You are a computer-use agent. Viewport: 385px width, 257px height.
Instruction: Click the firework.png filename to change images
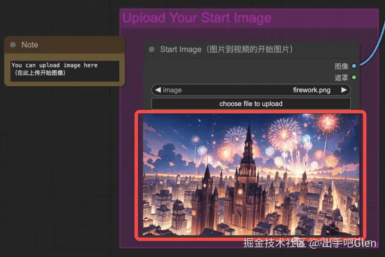pos(310,90)
